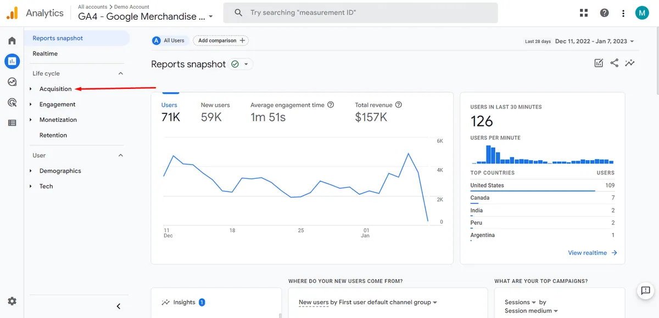
Task: Open Admin settings gear icon
Action: click(12, 301)
